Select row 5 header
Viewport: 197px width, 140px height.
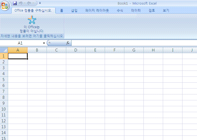pos(4,79)
